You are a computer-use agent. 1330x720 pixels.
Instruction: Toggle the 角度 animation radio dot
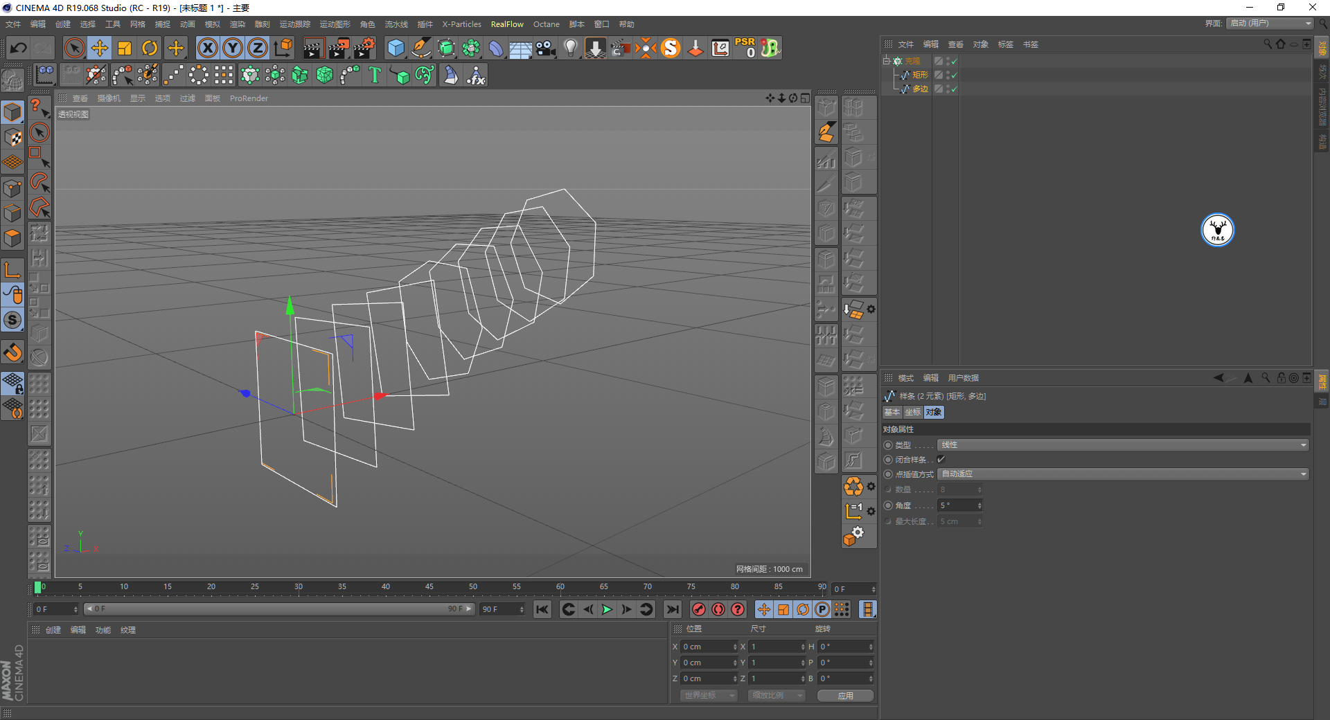[888, 505]
